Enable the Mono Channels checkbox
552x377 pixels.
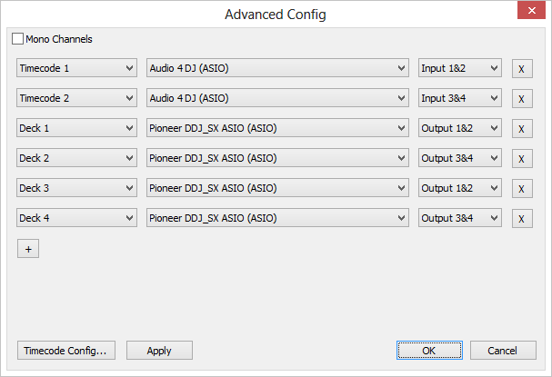click(x=18, y=39)
